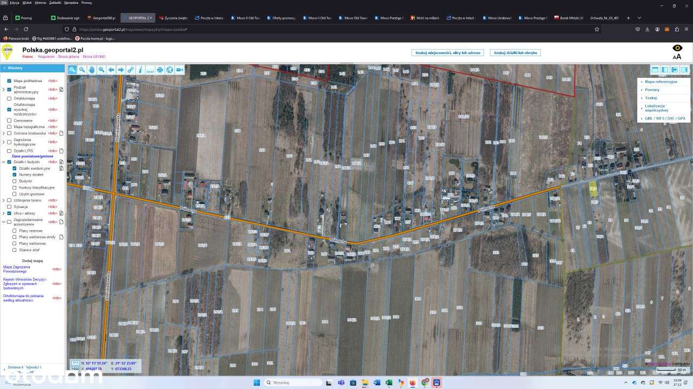Expand the GML / WFS / DXF / GPX panel
Image resolution: width=693 pixels, height=389 pixels.
click(x=664, y=118)
